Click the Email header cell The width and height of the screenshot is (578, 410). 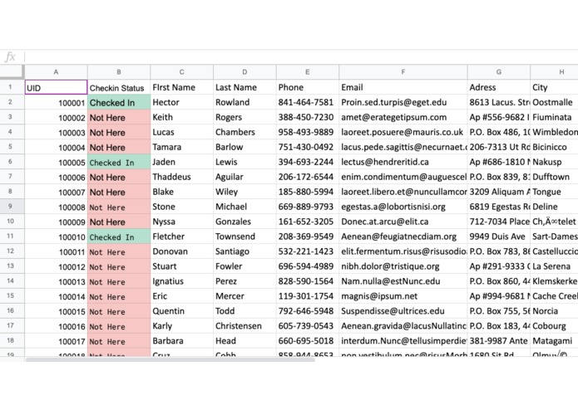click(x=403, y=87)
